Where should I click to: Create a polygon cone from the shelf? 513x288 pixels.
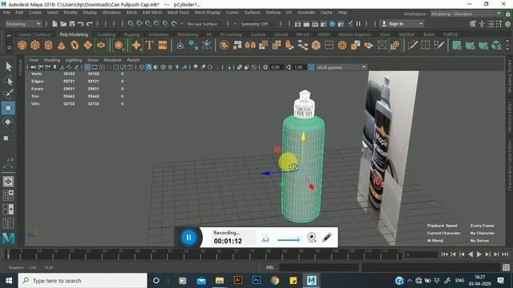(x=62, y=45)
